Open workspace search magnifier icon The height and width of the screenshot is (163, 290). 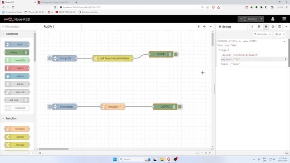(40, 153)
